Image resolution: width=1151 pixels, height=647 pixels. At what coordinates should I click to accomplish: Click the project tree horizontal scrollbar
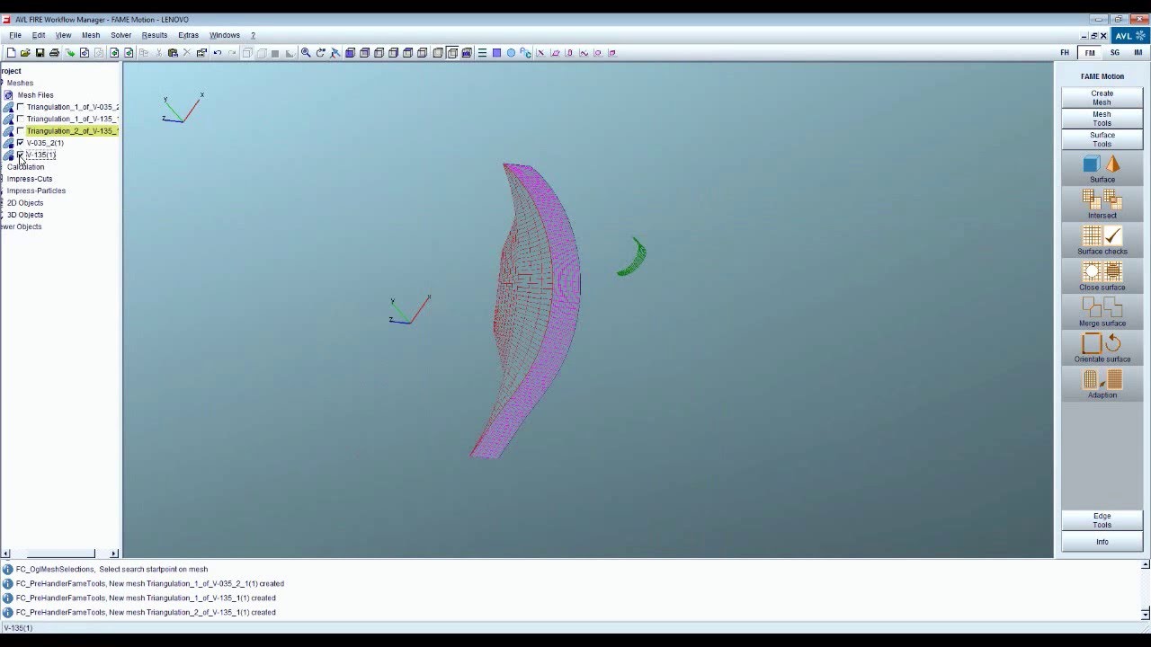61,554
